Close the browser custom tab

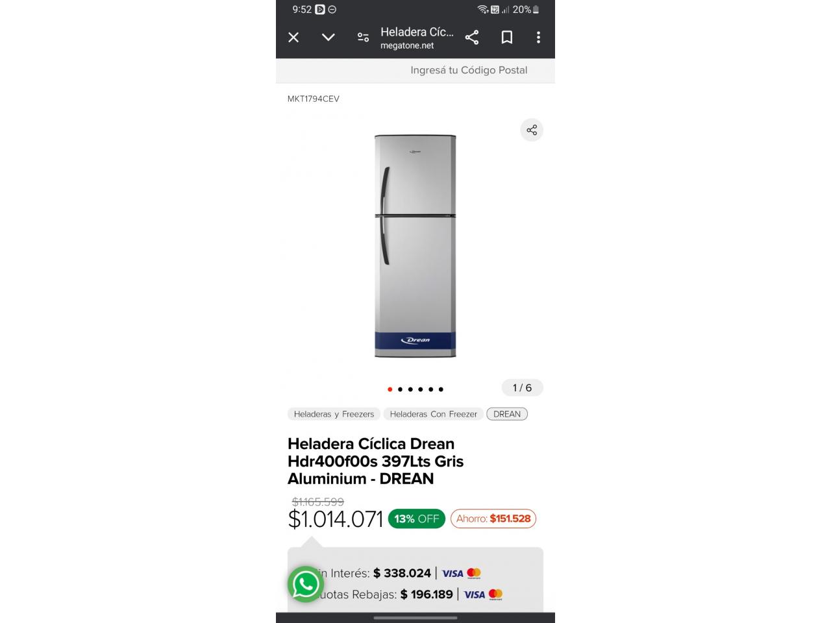[x=293, y=38]
